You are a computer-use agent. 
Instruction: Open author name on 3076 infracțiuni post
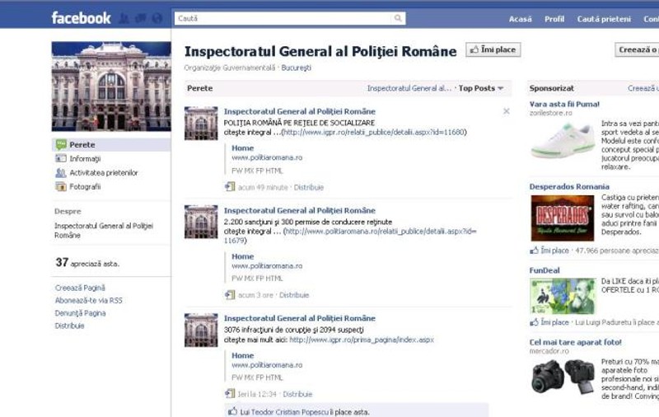pyautogui.click(x=300, y=318)
